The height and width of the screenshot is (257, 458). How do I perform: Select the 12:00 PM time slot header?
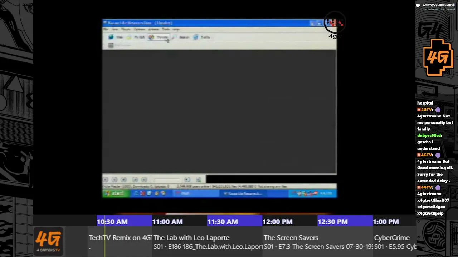pos(289,222)
